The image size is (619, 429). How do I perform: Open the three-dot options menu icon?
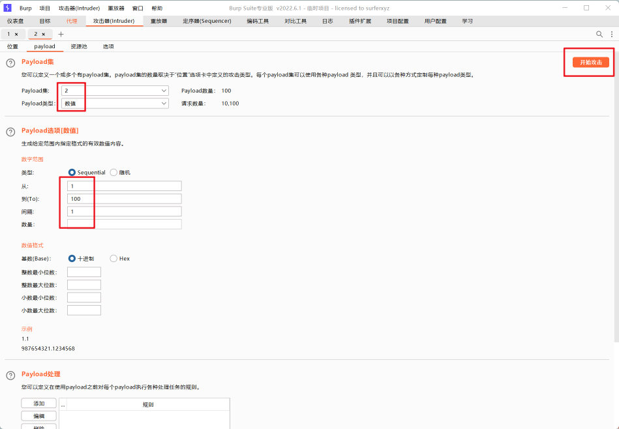point(612,35)
